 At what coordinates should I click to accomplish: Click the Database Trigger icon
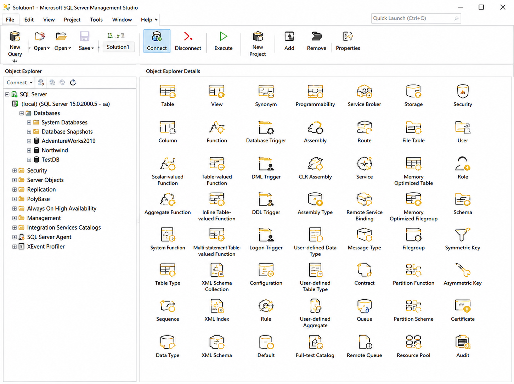coord(266,128)
